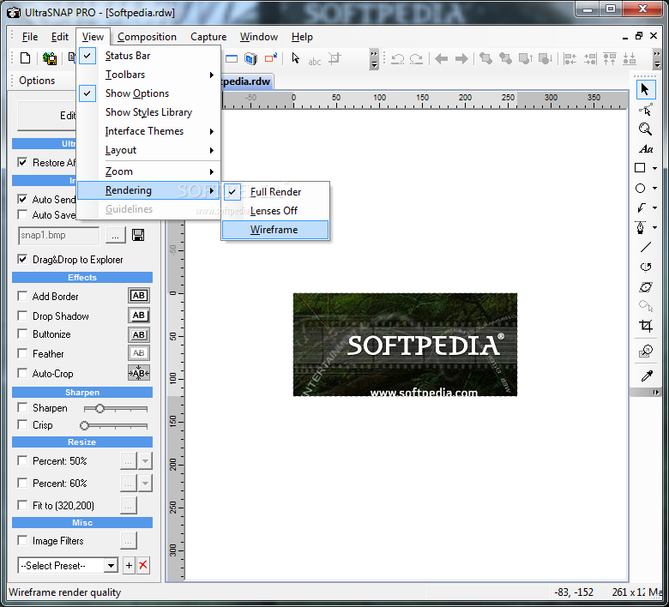Click the add preset plus button
Image resolution: width=669 pixels, height=607 pixels.
tap(129, 566)
